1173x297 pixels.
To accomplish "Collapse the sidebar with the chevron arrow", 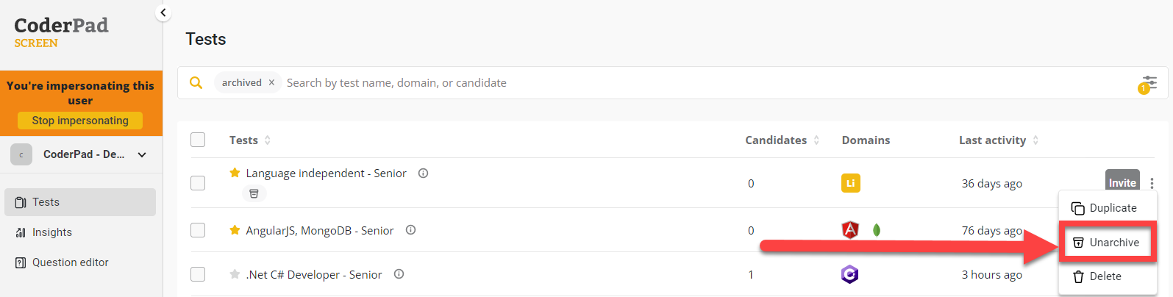I will (163, 12).
